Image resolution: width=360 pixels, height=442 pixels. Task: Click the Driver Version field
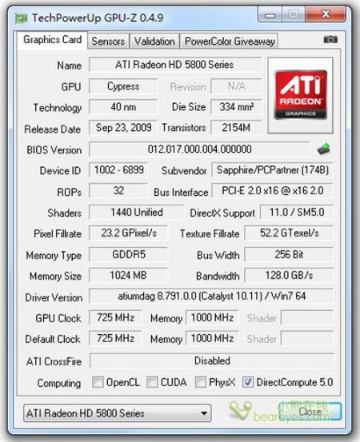pos(211,296)
